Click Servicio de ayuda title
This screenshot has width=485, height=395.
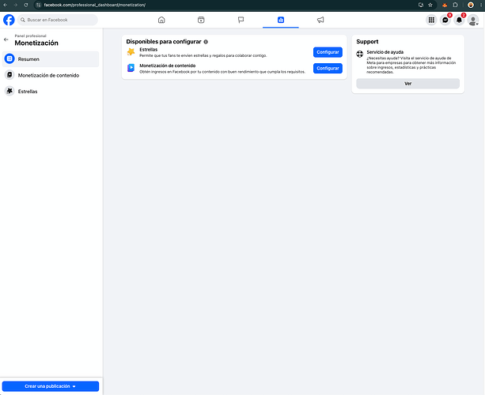385,52
